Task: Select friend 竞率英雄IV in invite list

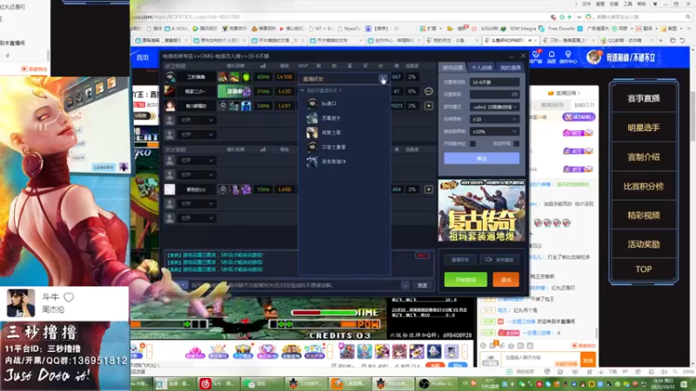Action: (x=333, y=162)
